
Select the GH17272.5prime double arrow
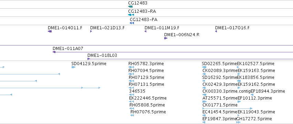(238, 122)
